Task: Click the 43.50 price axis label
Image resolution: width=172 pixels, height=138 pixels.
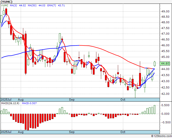Action: [x=165, y=75]
